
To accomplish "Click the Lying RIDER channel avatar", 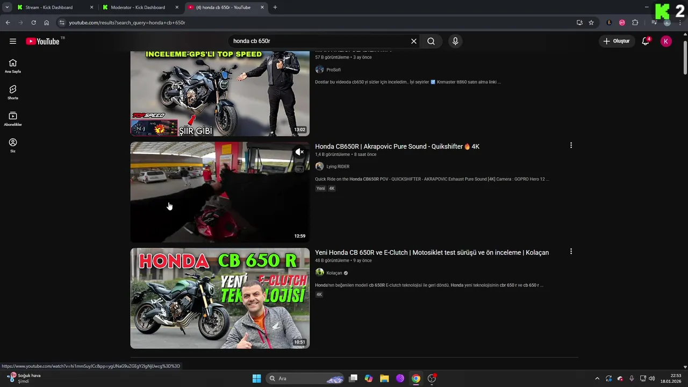I will 319,167.
